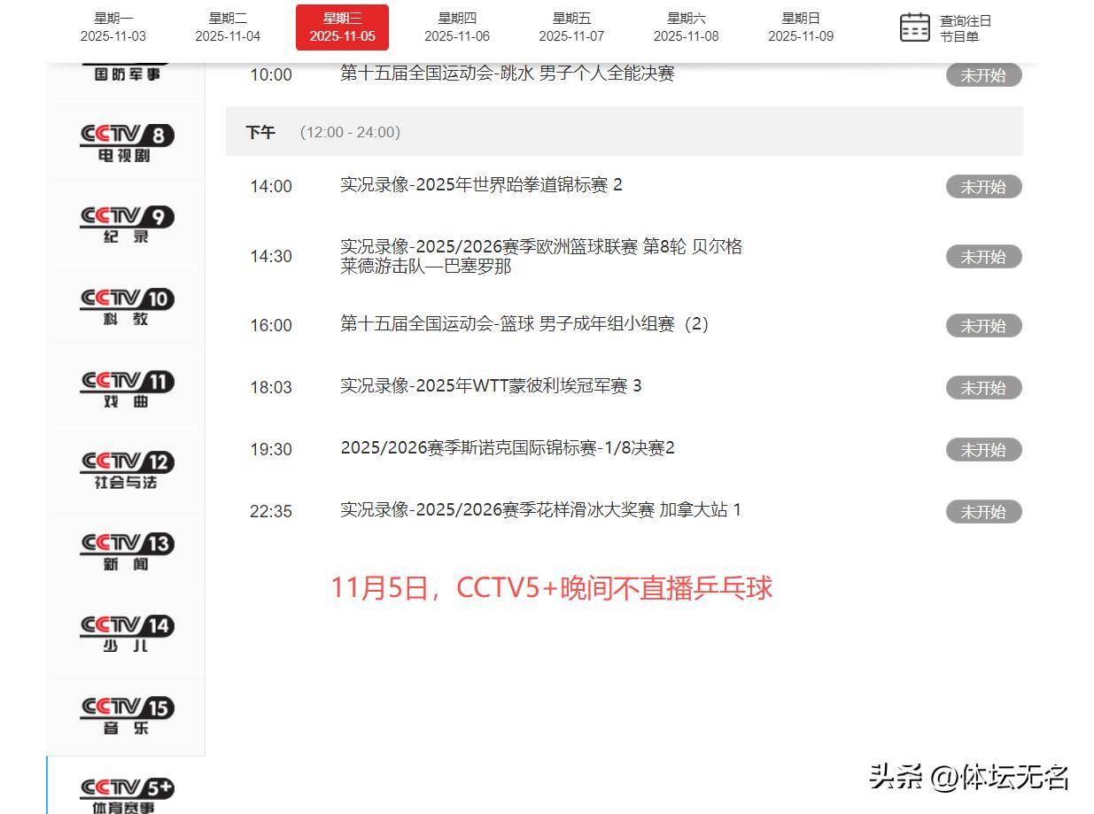The height and width of the screenshot is (814, 1094).
Task: Open the CCTV5+ 体育赛事 channel
Action: coord(126,794)
